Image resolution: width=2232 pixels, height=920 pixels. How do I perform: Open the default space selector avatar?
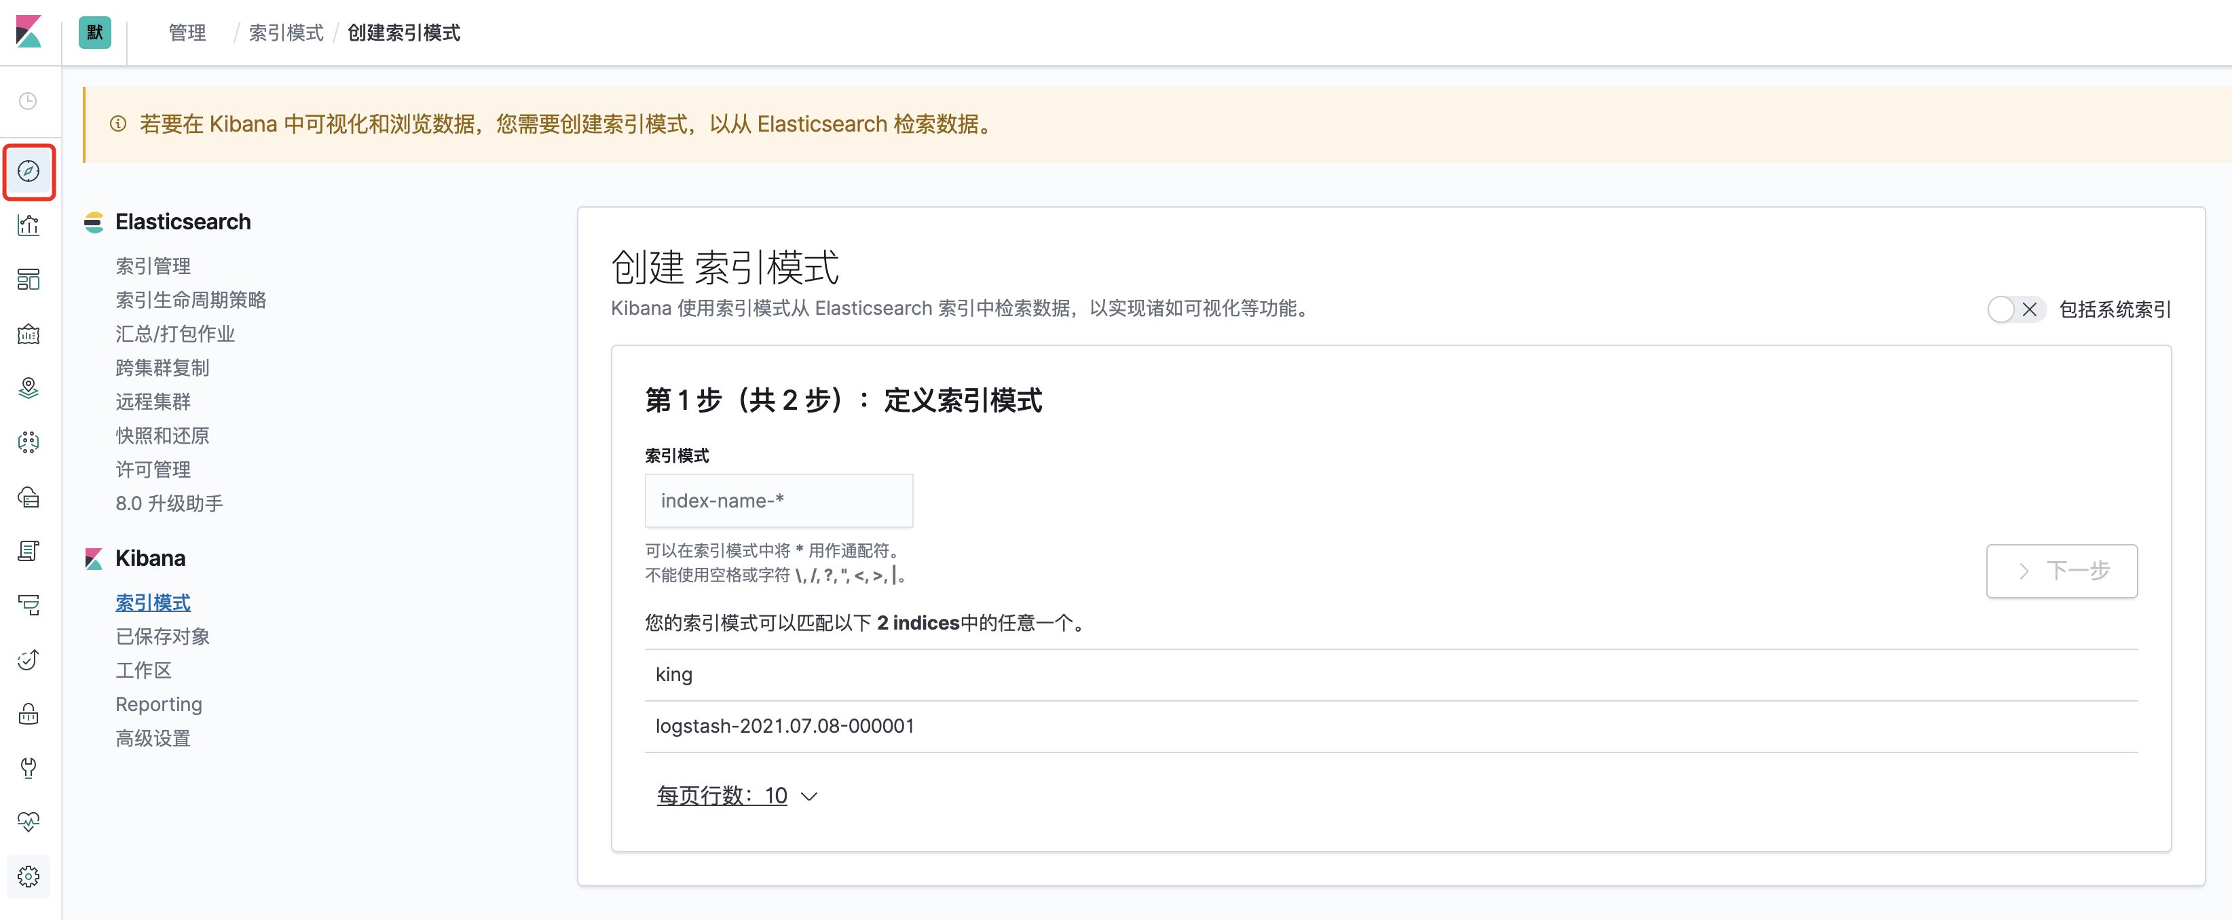tap(94, 32)
